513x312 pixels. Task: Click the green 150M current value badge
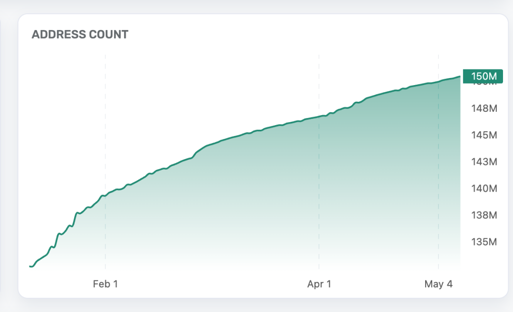click(x=483, y=76)
